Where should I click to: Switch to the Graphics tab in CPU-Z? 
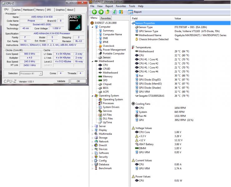click(x=60, y=10)
